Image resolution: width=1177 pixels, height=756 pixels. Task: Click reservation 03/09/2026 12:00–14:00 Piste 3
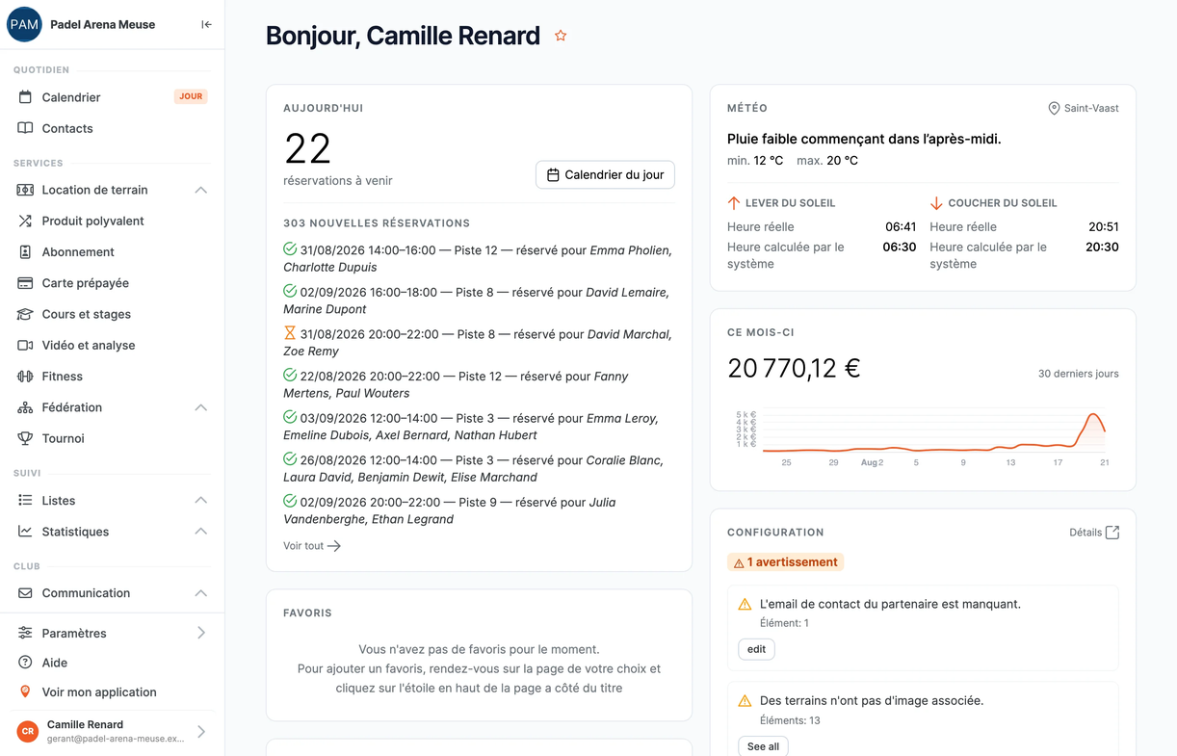478,427
